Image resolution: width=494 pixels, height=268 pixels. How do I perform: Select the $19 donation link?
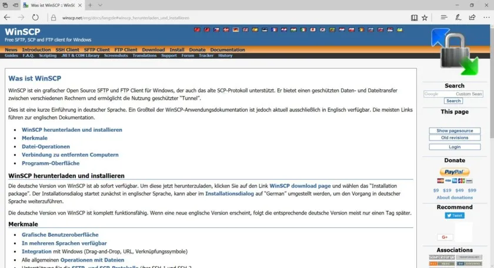click(447, 190)
